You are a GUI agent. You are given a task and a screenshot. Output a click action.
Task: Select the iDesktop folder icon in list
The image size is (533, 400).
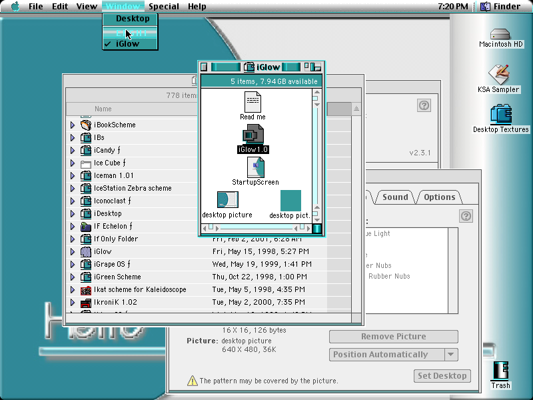[86, 213]
